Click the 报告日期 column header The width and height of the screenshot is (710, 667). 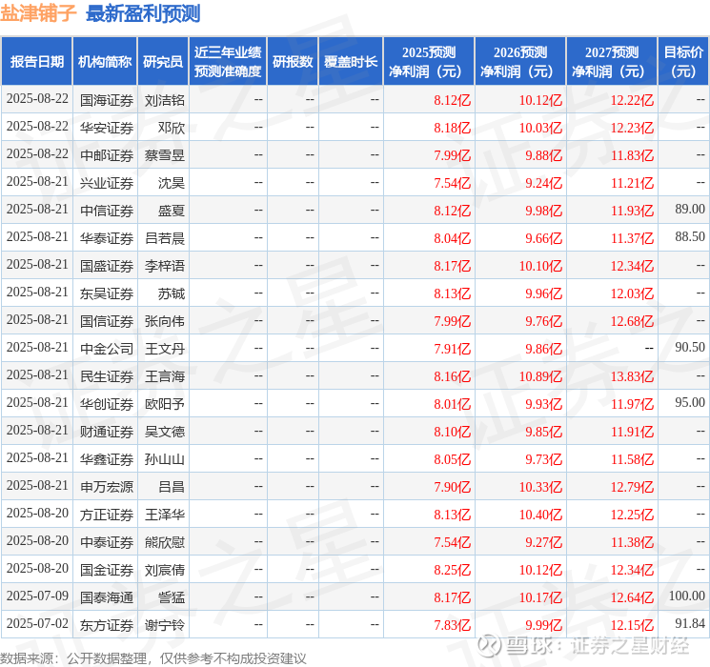pos(36,62)
